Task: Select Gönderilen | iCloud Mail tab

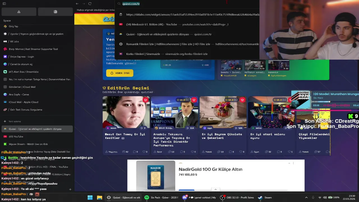Action: [x=37, y=87]
